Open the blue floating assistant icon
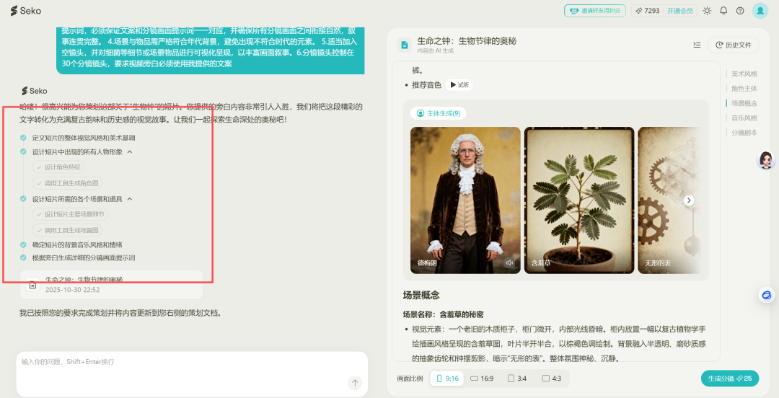The height and width of the screenshot is (398, 779). click(766, 295)
